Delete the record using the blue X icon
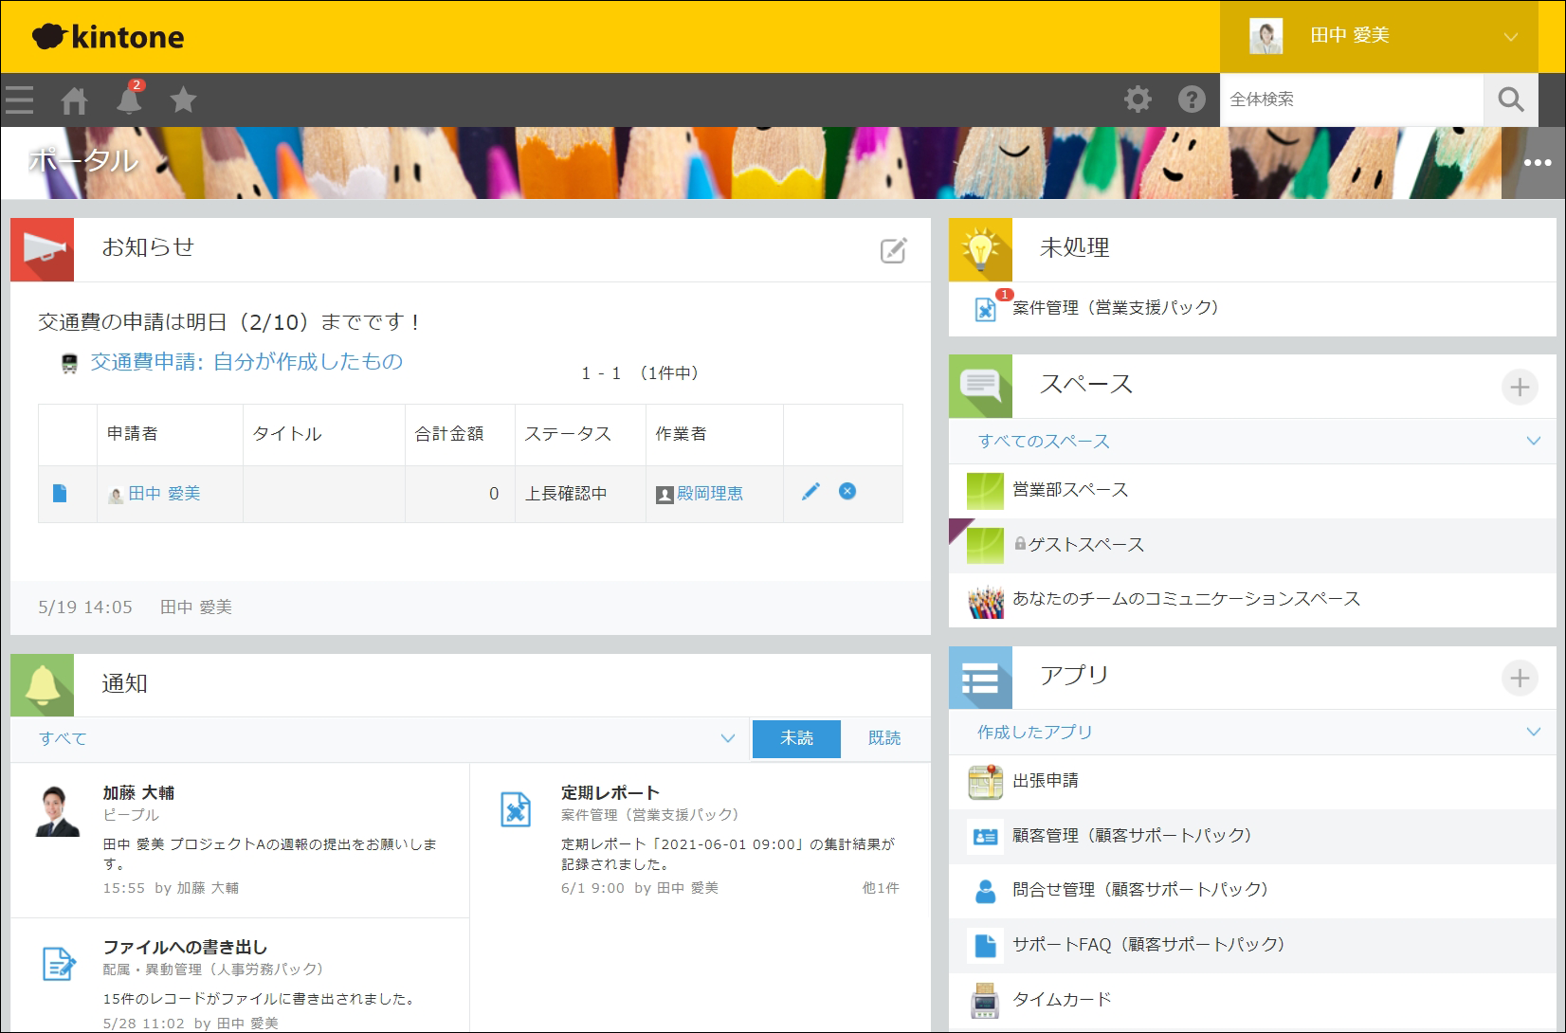This screenshot has width=1566, height=1033. (847, 492)
